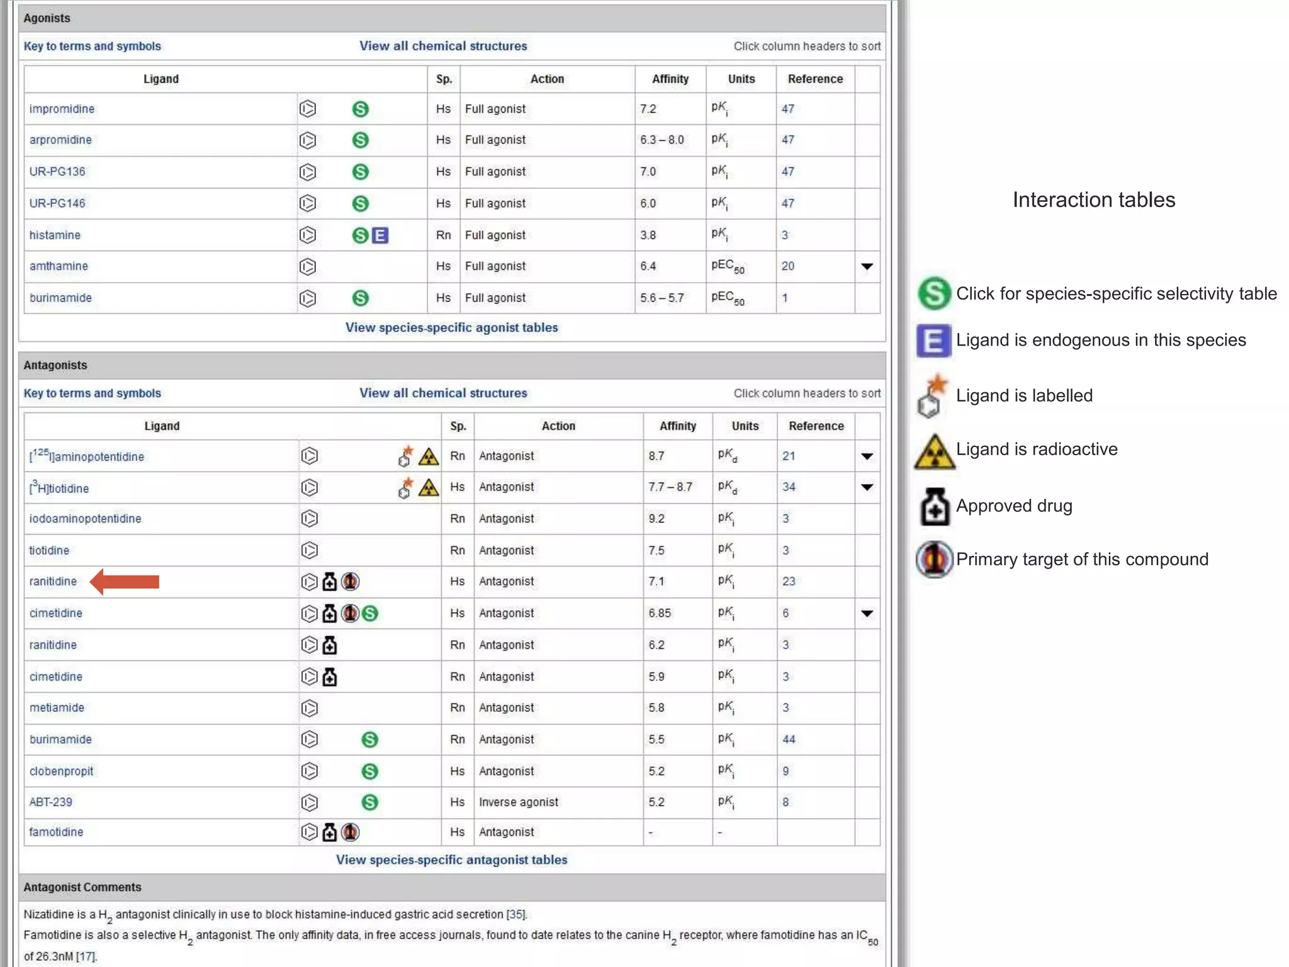Click the approved drug icon for famotidine

click(330, 832)
